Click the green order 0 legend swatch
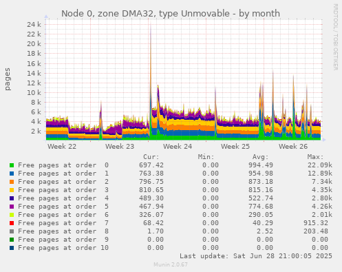The width and height of the screenshot is (342, 272). [12, 165]
